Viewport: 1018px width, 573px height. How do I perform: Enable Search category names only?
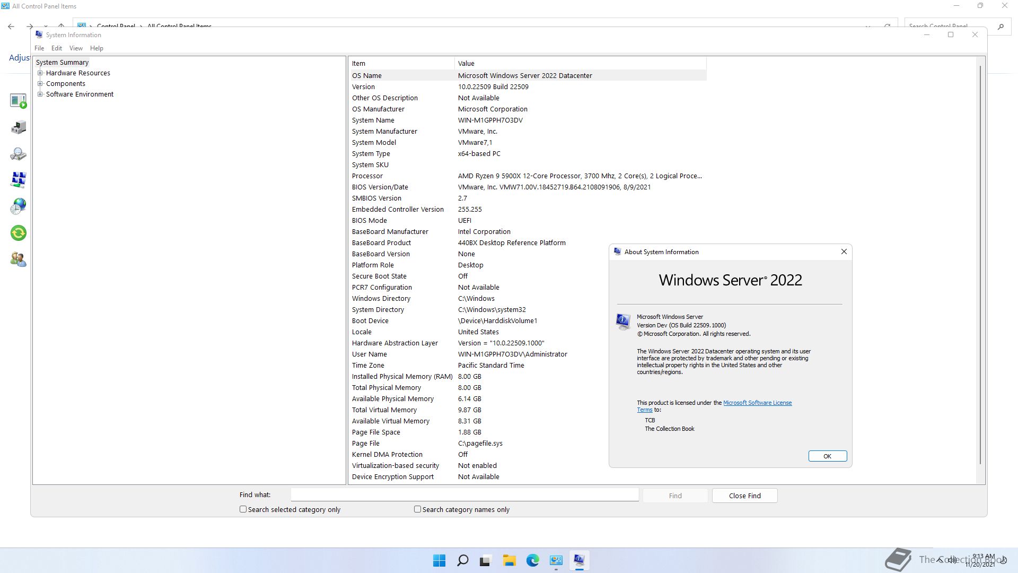(x=417, y=509)
